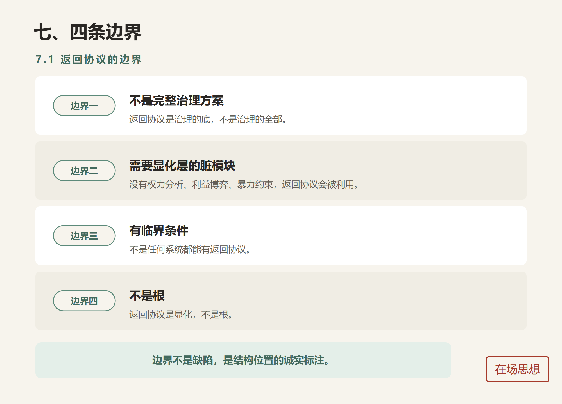This screenshot has height=404, width=562.
Task: Click the text 返回协议是治理的底，不是治理的全部。
Action: coord(208,120)
